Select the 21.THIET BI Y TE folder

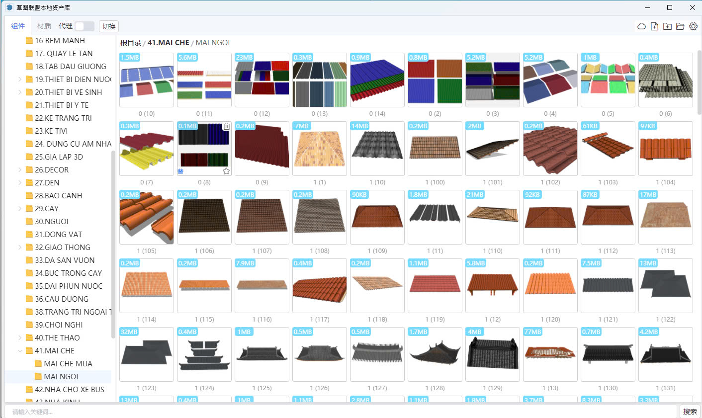coord(62,105)
